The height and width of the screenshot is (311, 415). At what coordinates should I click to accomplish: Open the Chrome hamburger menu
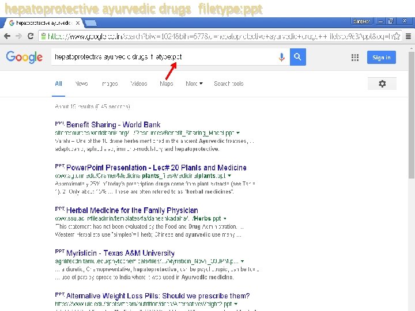(409, 36)
